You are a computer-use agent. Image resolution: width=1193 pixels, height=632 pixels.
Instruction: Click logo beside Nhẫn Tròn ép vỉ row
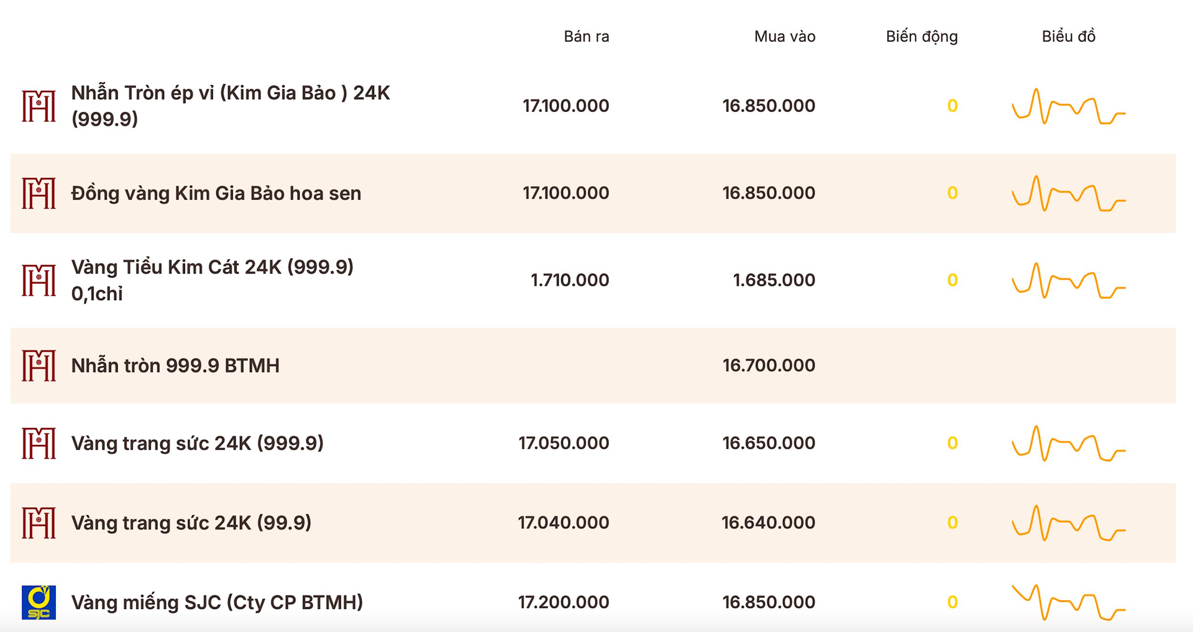coord(39,106)
